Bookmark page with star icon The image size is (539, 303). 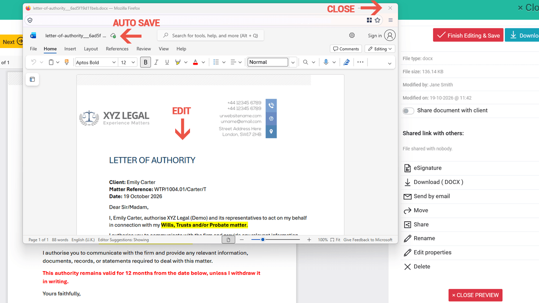(377, 20)
